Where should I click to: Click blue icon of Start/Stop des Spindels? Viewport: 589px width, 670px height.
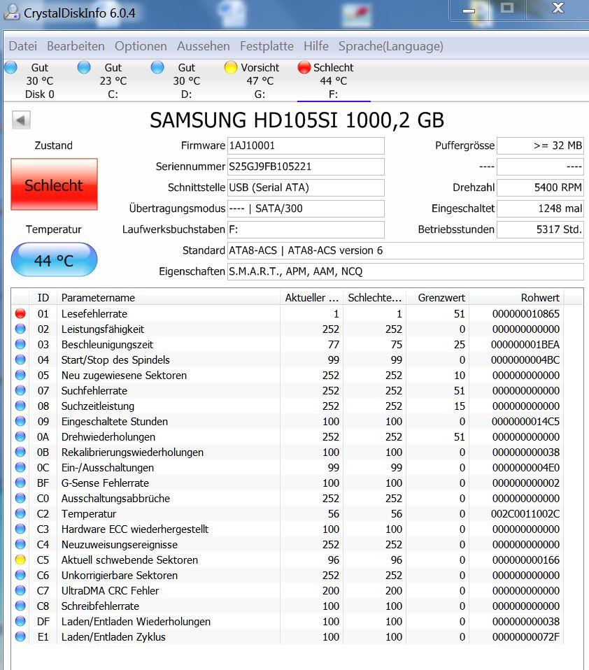(20, 359)
